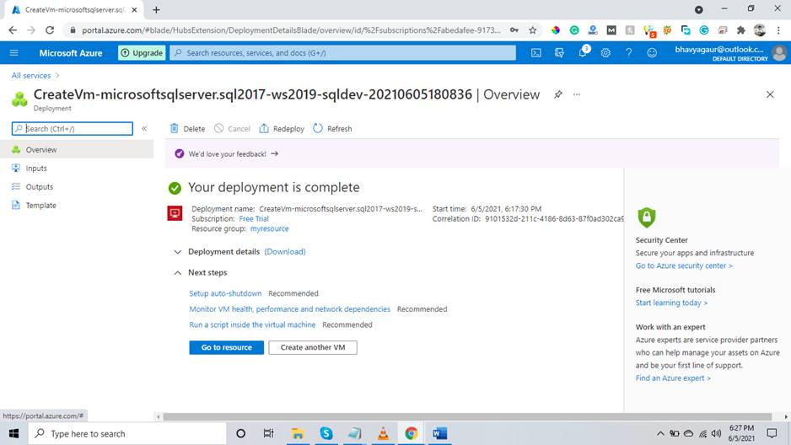Screen dimensions: 791x445
Task: Collapse the Next steps section
Action: click(178, 272)
